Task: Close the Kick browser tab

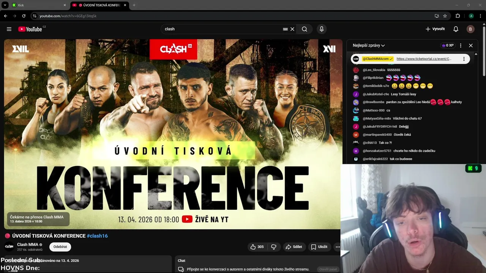Action: tap(65, 5)
